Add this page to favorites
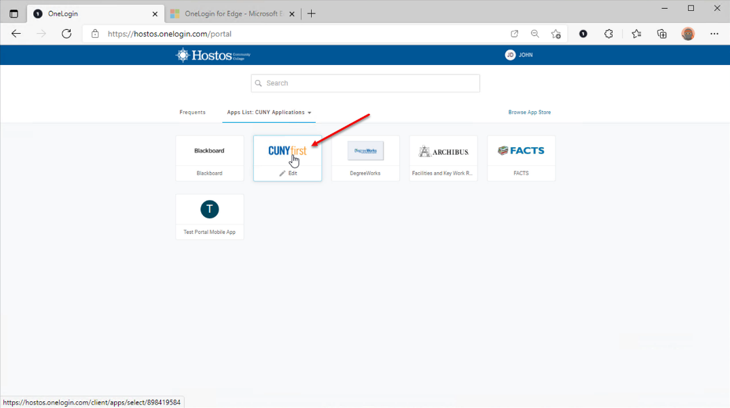 [x=556, y=34]
